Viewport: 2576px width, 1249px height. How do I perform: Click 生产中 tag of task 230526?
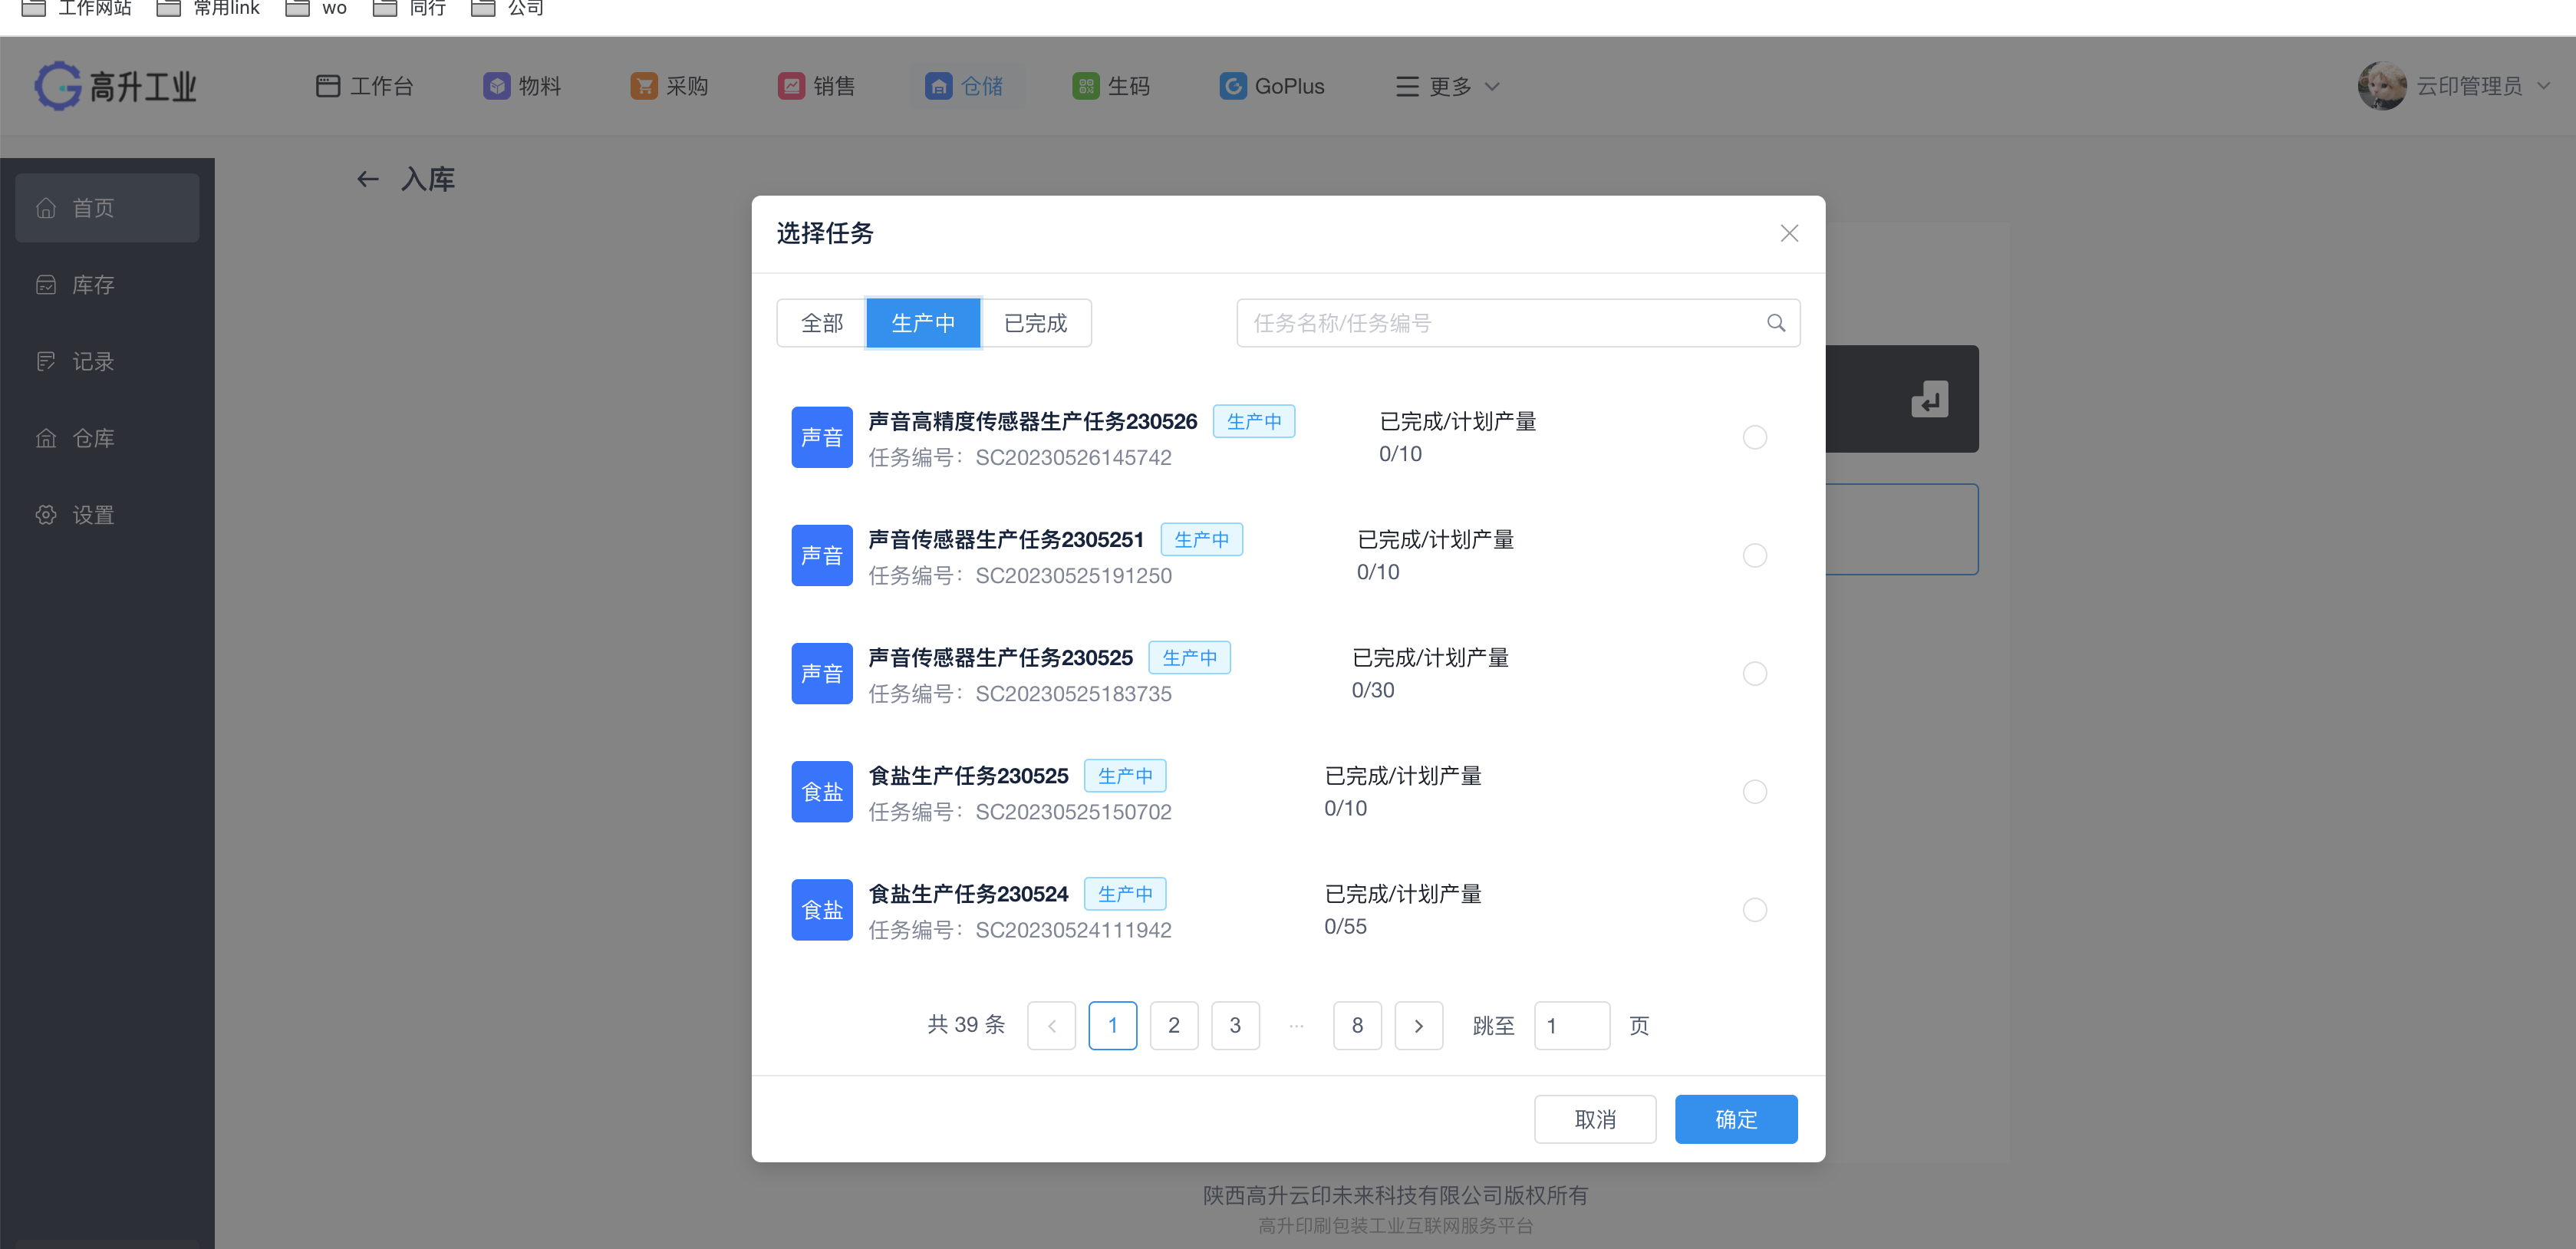tap(1254, 421)
